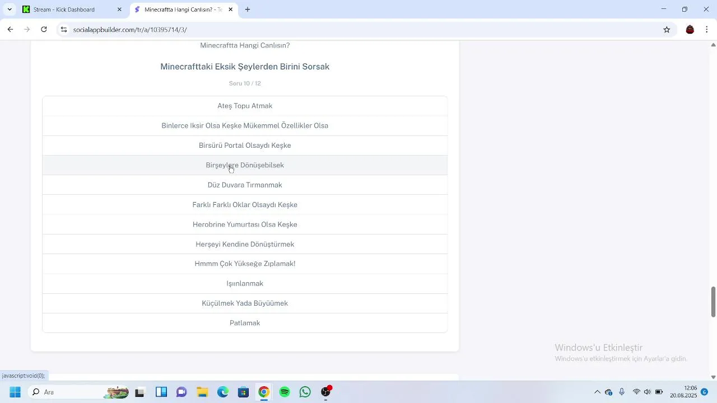Click the microphone tray icon
The width and height of the screenshot is (717, 403).
coord(622,392)
